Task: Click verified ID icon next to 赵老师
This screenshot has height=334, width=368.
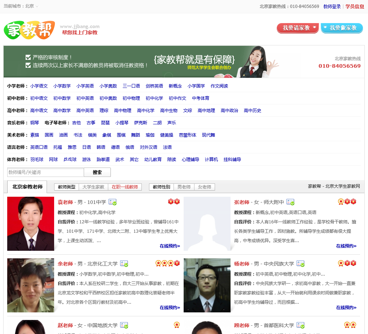Action: click(x=124, y=325)
